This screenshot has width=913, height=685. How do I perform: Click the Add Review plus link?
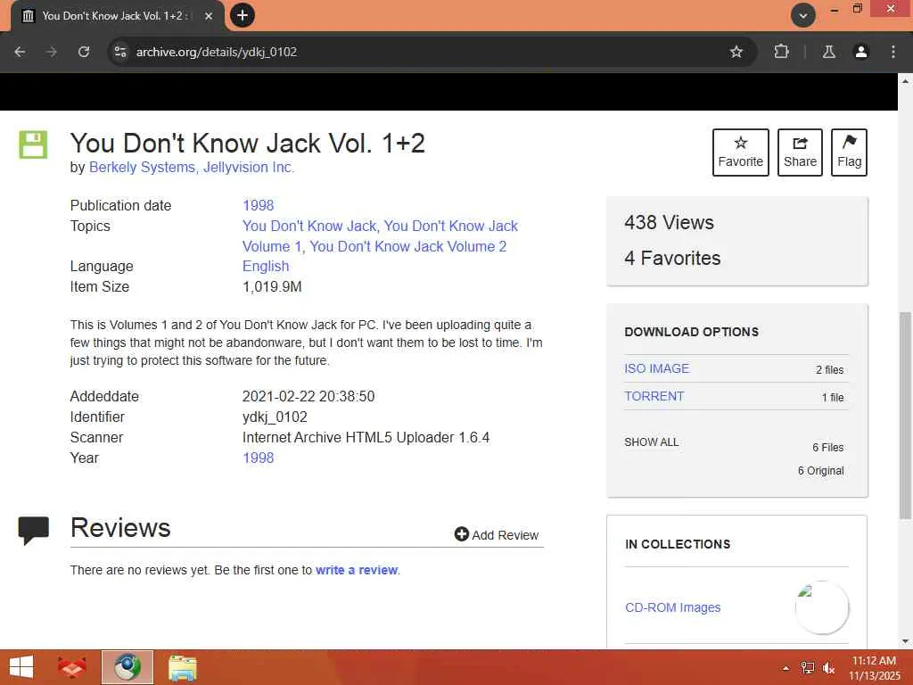click(x=497, y=535)
